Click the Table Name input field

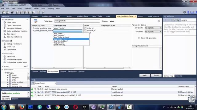pyautogui.click(x=77, y=21)
